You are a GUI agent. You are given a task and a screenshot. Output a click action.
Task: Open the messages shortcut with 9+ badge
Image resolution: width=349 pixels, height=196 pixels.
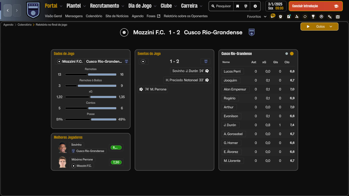(273, 17)
